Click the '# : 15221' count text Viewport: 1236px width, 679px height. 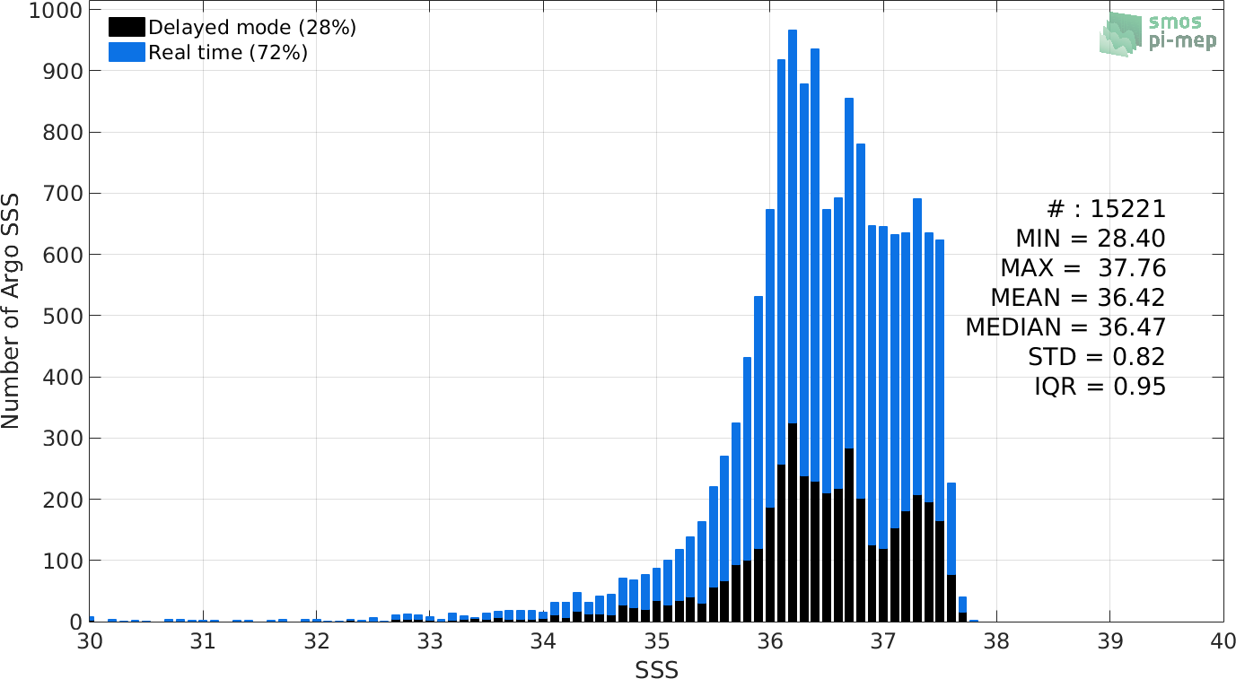(x=1106, y=209)
